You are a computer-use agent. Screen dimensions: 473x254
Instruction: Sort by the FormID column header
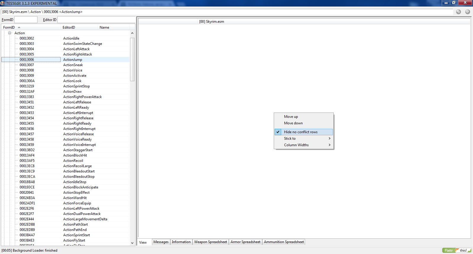click(x=31, y=27)
